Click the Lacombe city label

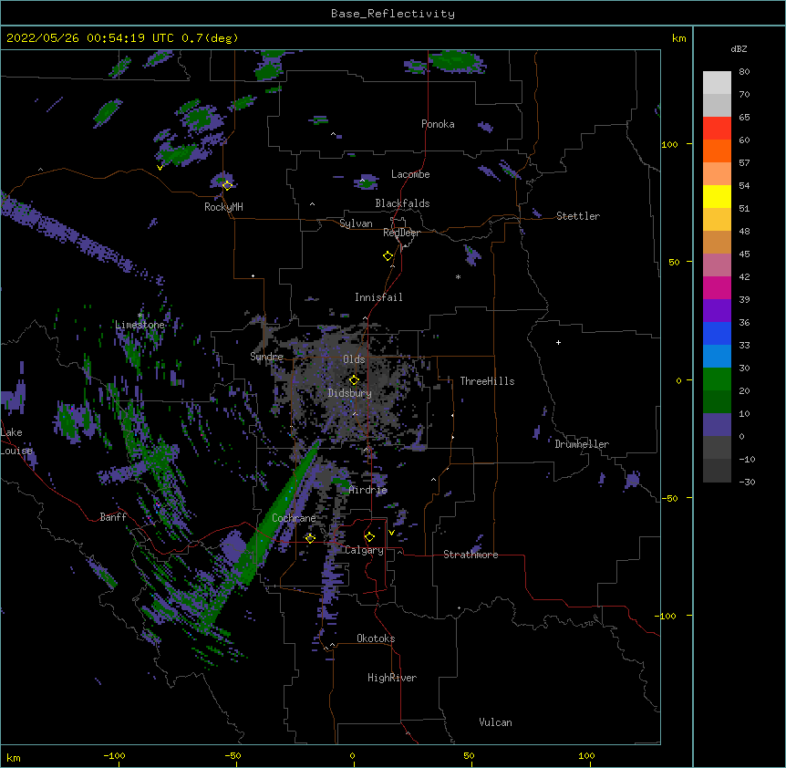tap(410, 174)
